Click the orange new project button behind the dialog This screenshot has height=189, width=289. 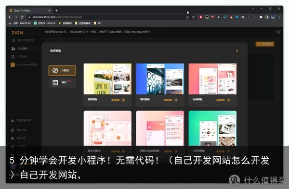(265, 44)
